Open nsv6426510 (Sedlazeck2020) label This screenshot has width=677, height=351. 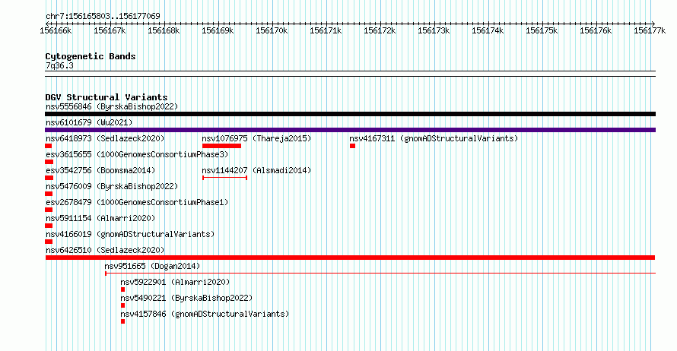[105, 250]
